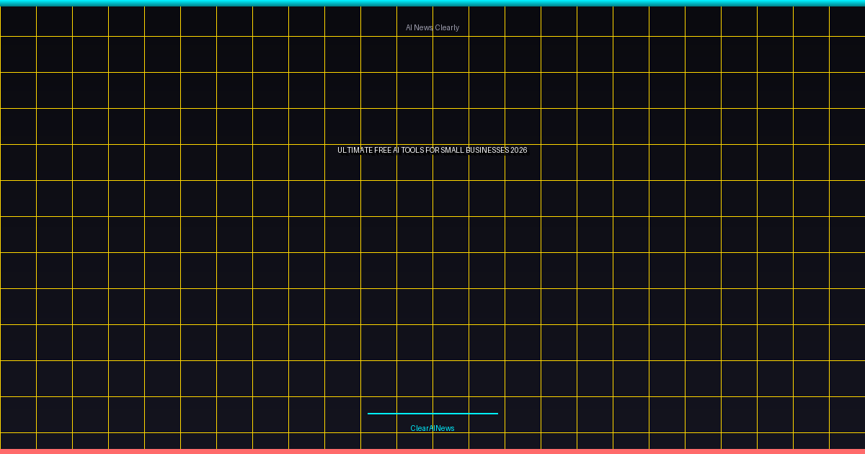Select "2026" at the headline's end
The width and height of the screenshot is (865, 454).
518,150
